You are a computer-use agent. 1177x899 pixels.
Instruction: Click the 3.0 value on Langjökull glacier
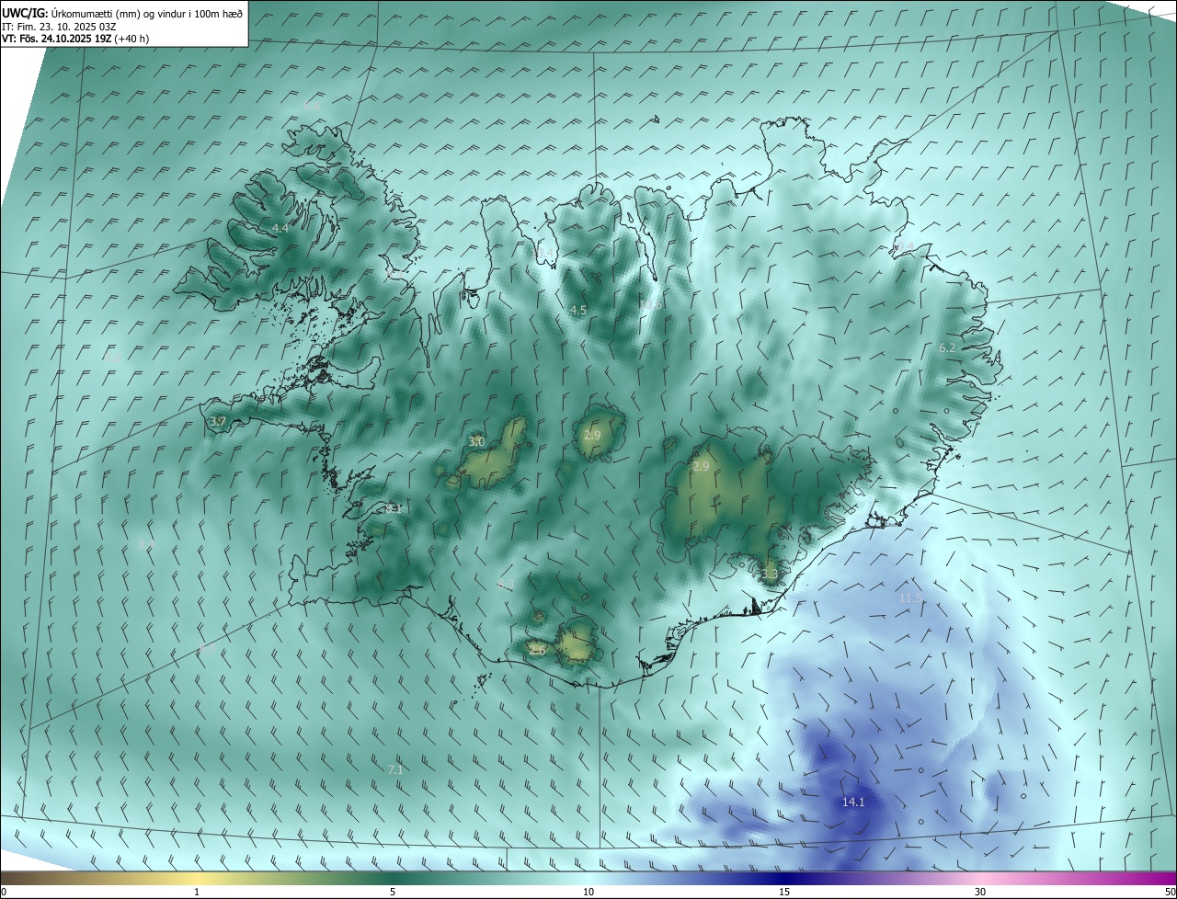coord(476,442)
